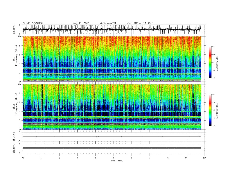
Task: Click the '-7' tick on ch.1 color bar
Action: click(214, 78)
